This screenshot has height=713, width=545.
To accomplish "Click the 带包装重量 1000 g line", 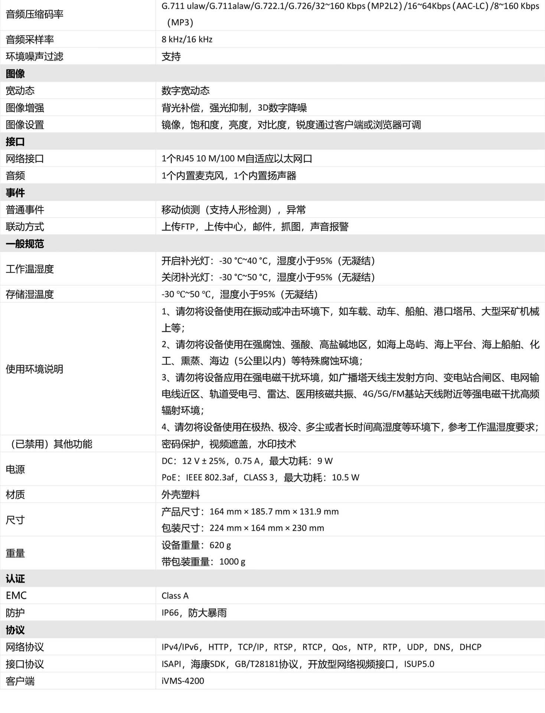I will [203, 561].
